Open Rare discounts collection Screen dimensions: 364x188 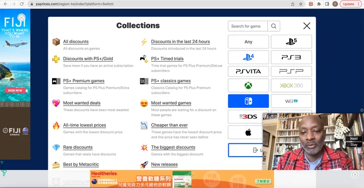(78, 147)
